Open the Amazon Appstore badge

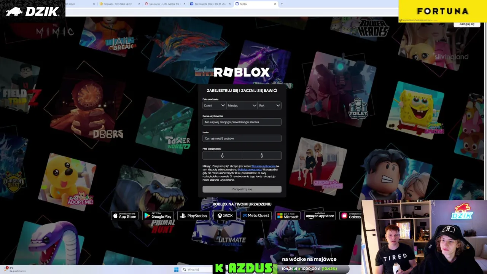320,216
